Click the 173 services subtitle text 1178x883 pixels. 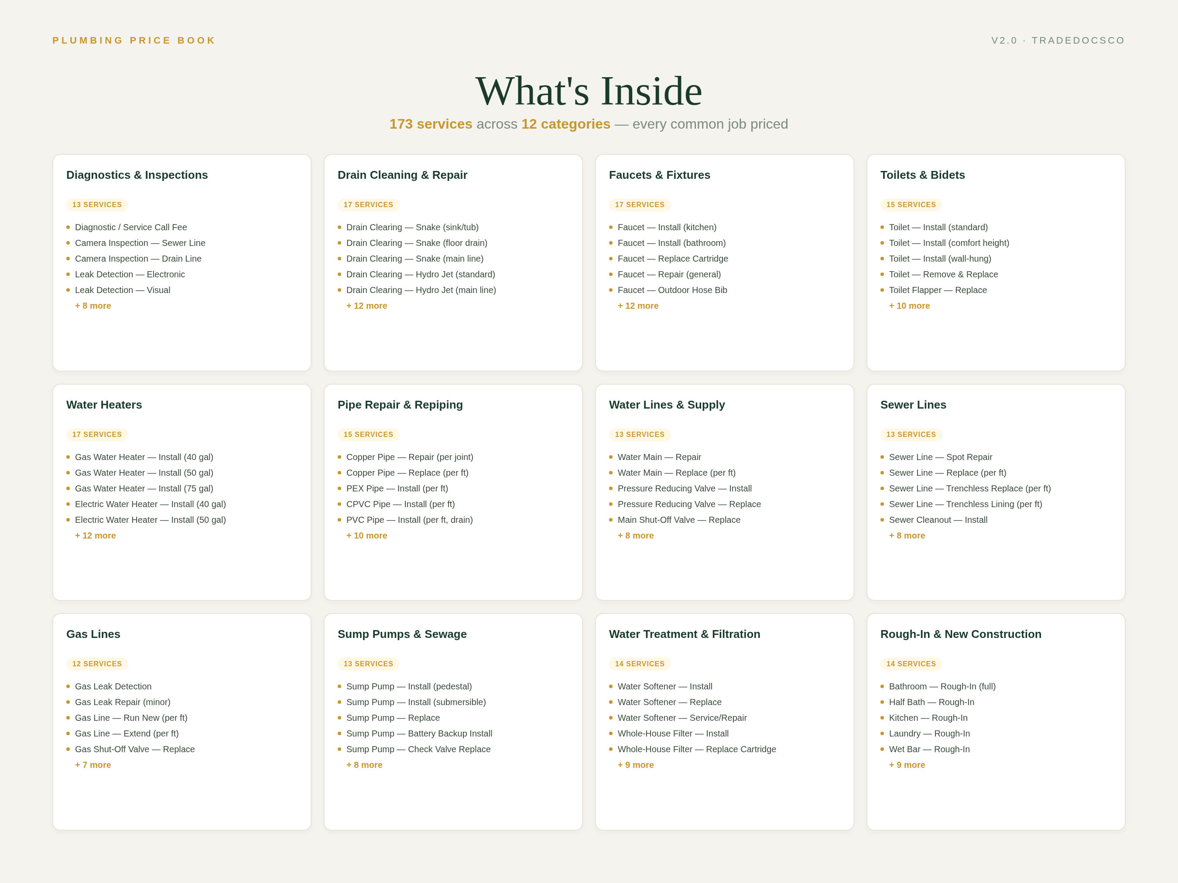[x=430, y=124]
